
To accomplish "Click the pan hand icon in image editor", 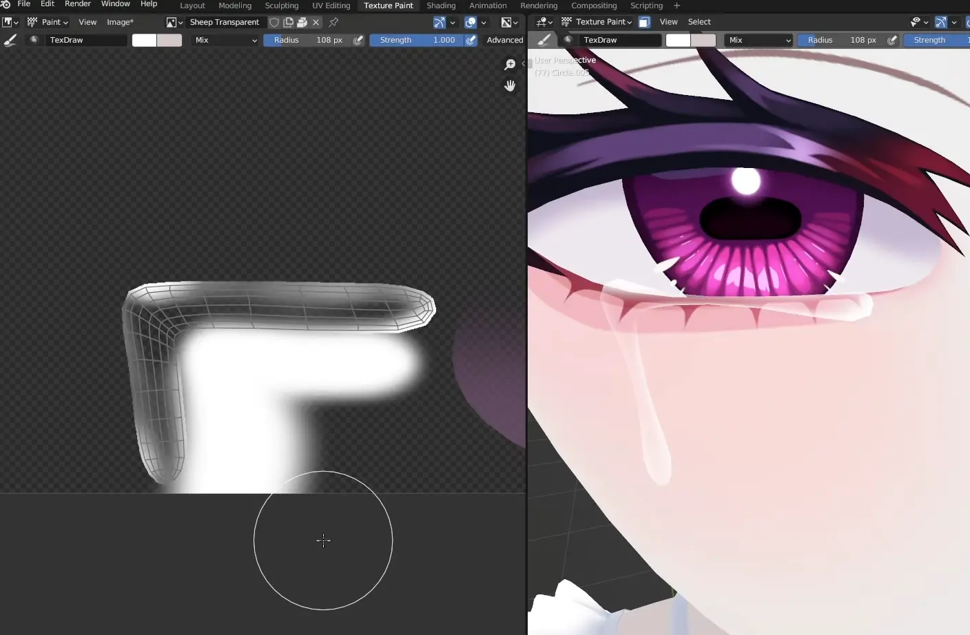I will coord(510,86).
